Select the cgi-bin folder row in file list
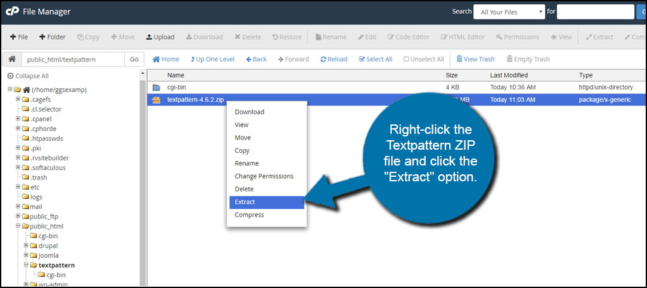 pos(397,87)
